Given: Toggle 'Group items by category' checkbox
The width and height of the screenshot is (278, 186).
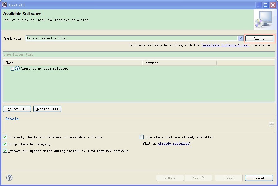Looking at the screenshot, I should (x=5, y=144).
